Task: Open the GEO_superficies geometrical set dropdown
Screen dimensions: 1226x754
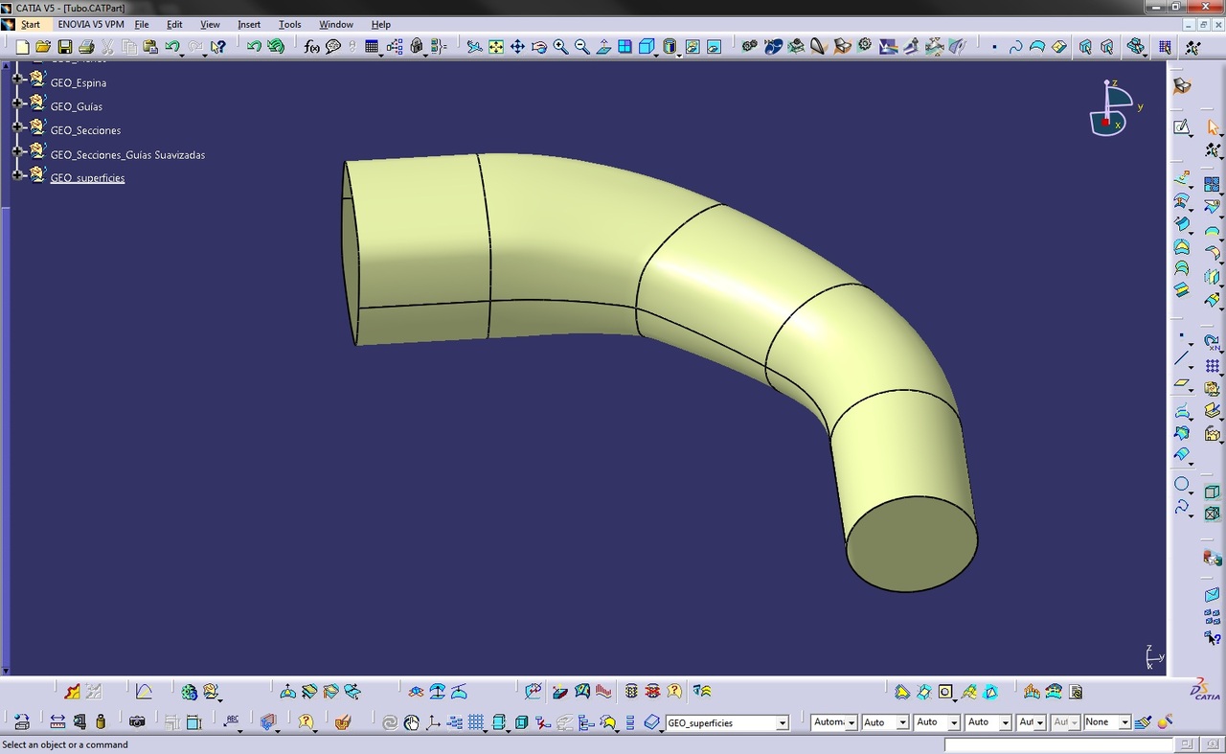Action: coord(783,723)
